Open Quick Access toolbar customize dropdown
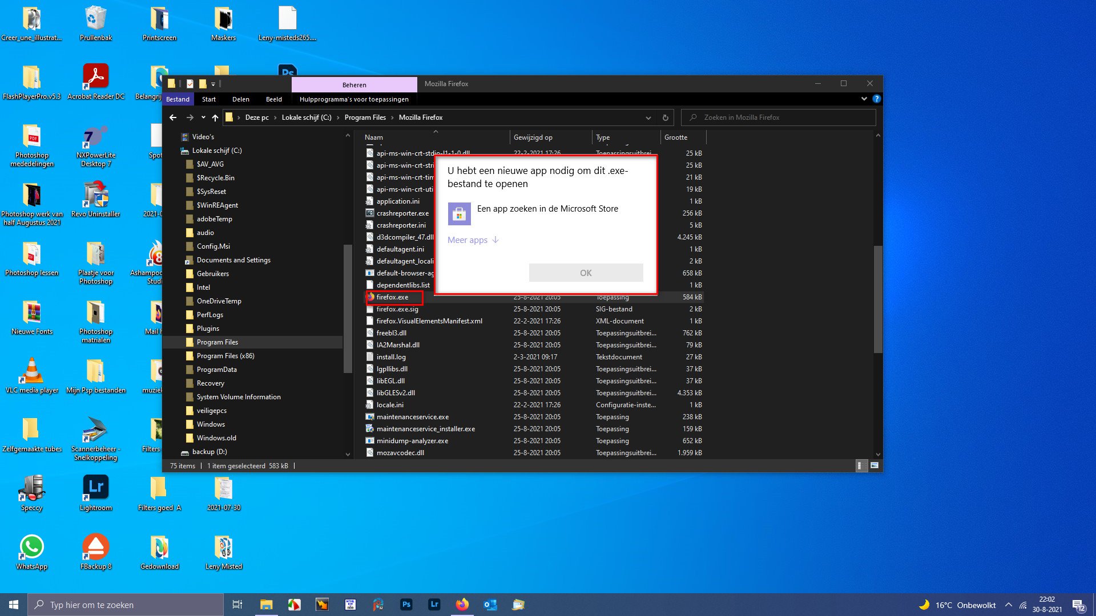This screenshot has height=616, width=1096. click(213, 84)
